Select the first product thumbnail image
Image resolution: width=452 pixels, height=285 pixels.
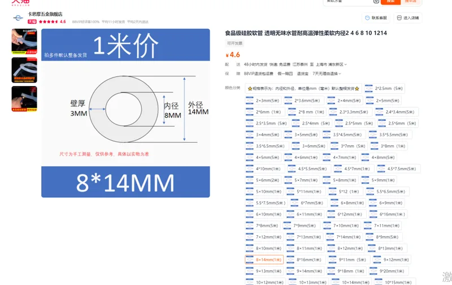(24, 41)
